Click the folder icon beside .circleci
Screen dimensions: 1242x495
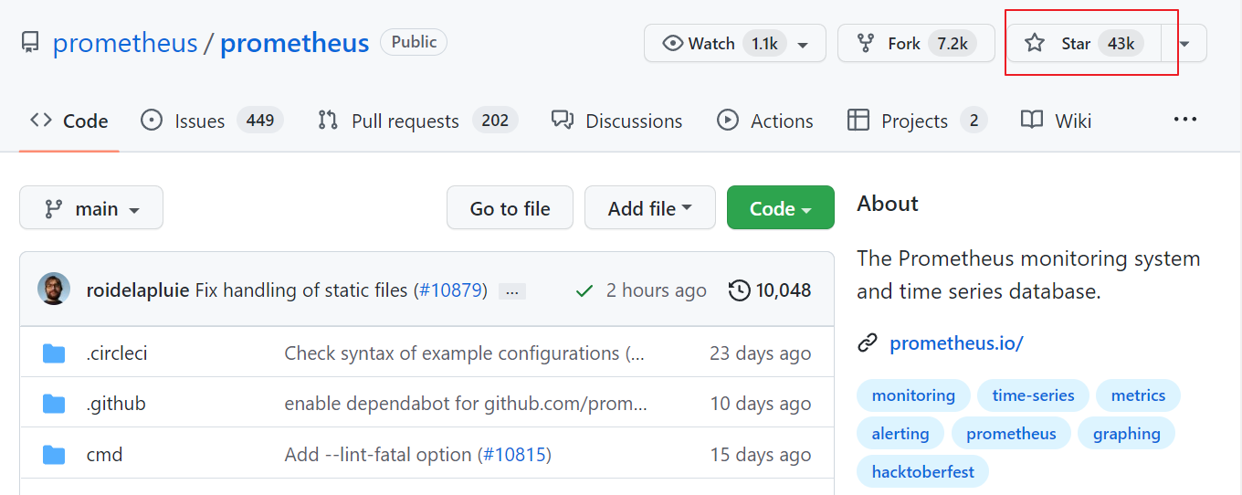pos(54,353)
